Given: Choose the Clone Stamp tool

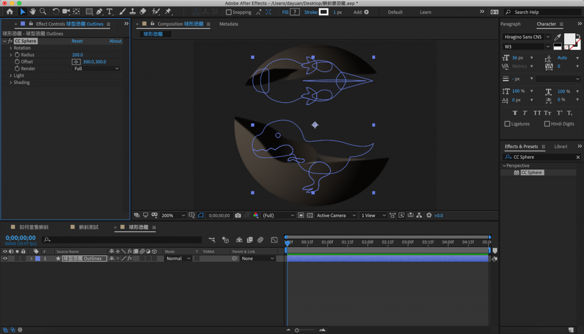Looking at the screenshot, I should 132,11.
